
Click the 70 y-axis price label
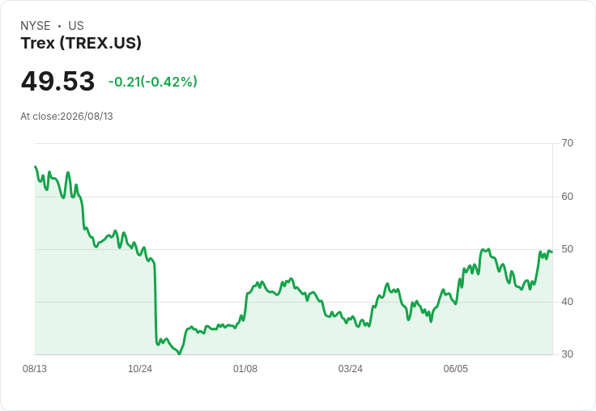[567, 143]
